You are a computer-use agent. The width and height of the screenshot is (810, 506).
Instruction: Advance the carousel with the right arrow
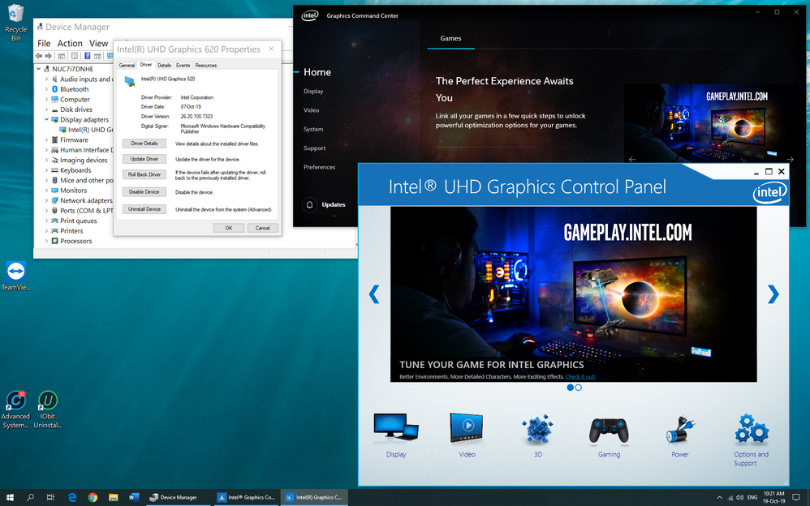click(772, 294)
